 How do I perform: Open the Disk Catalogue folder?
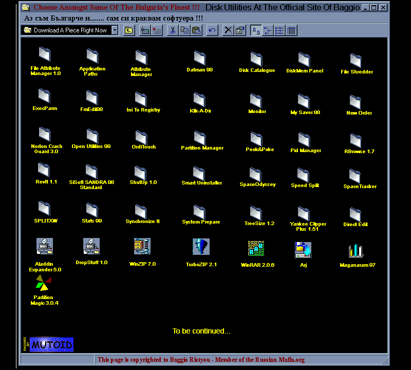256,59
